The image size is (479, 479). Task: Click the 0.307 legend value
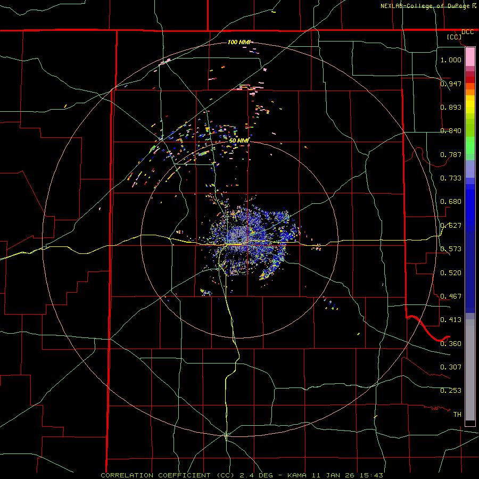[451, 367]
